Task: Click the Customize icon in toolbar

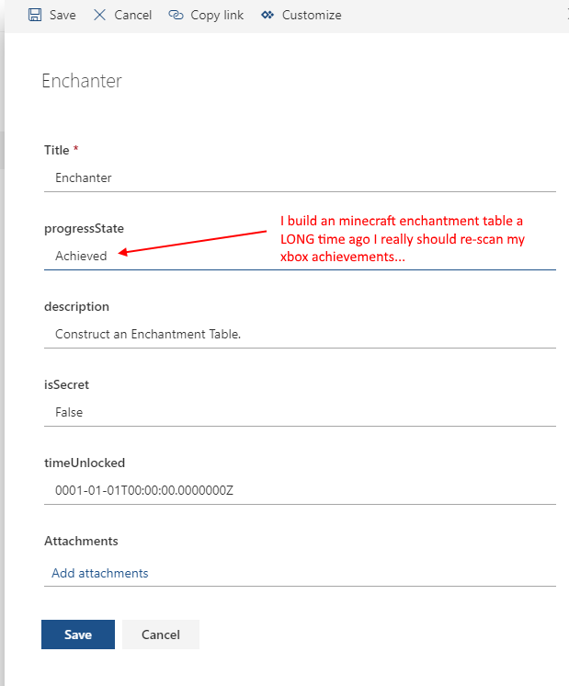Action: pos(267,16)
